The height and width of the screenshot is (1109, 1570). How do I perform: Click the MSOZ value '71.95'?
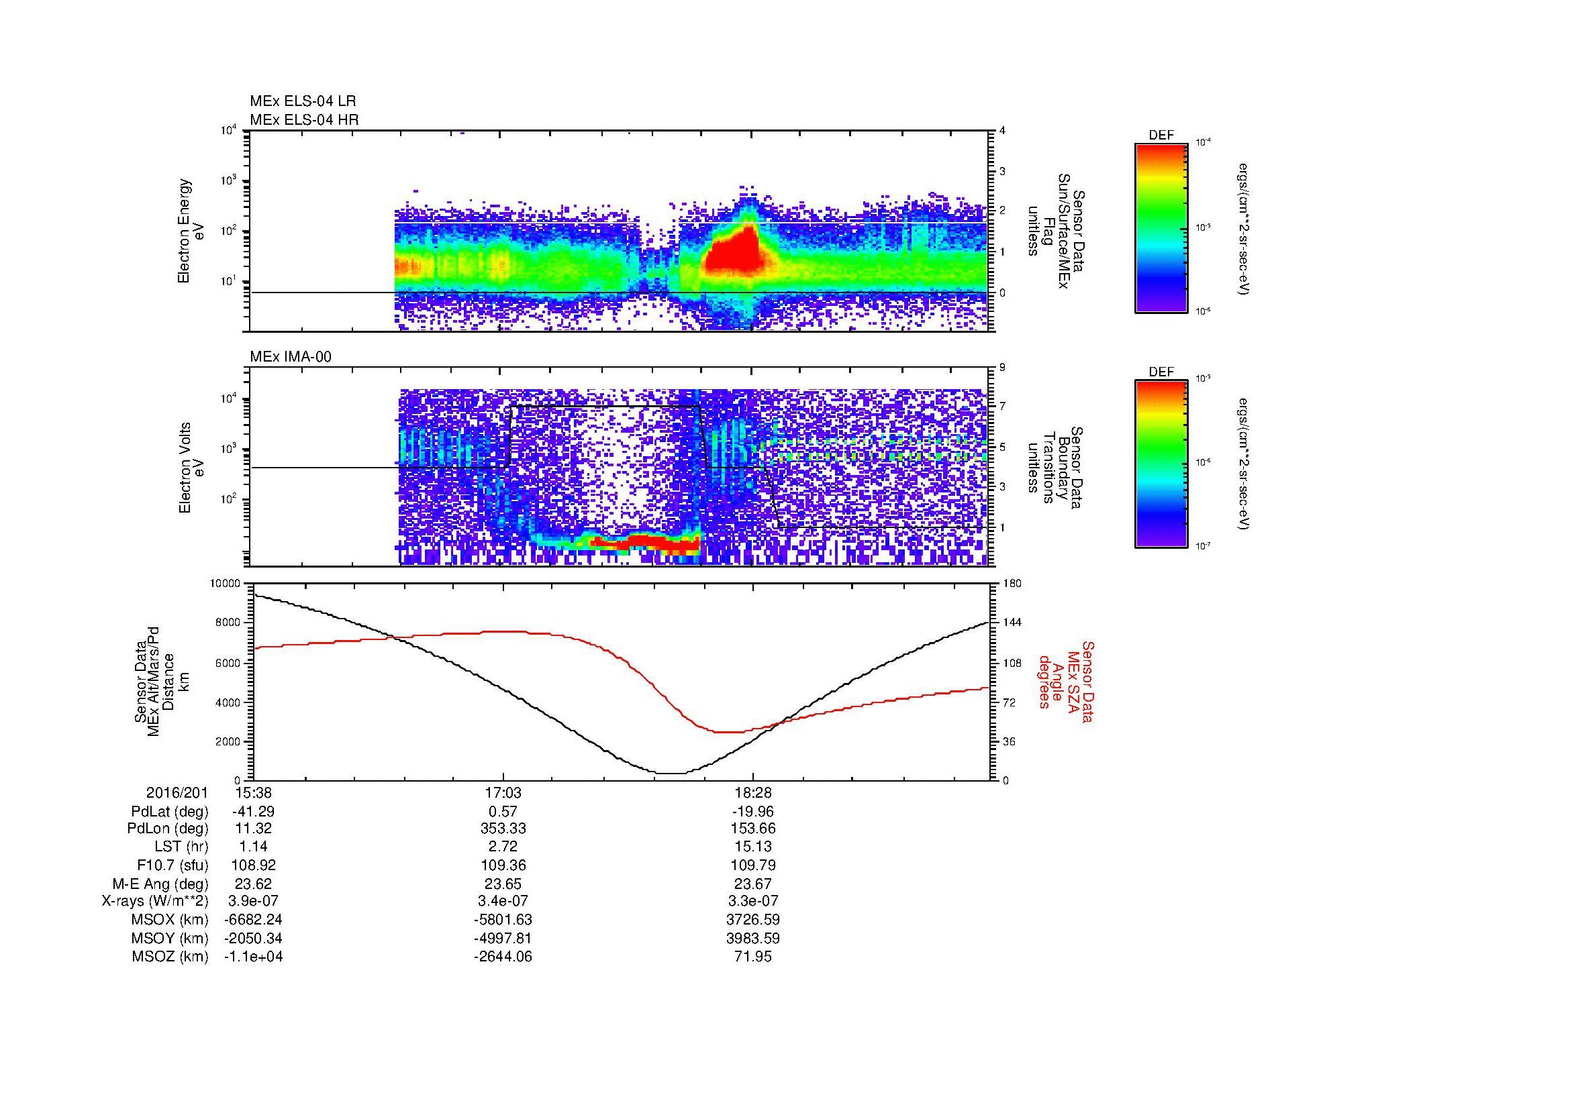(x=752, y=957)
